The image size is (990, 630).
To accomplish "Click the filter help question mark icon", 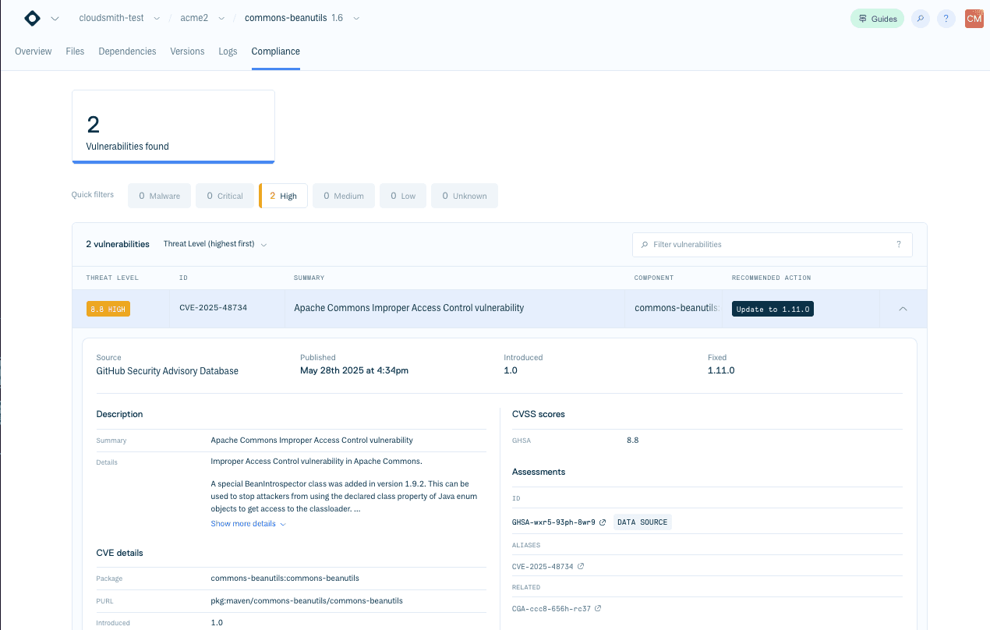I will tap(899, 245).
